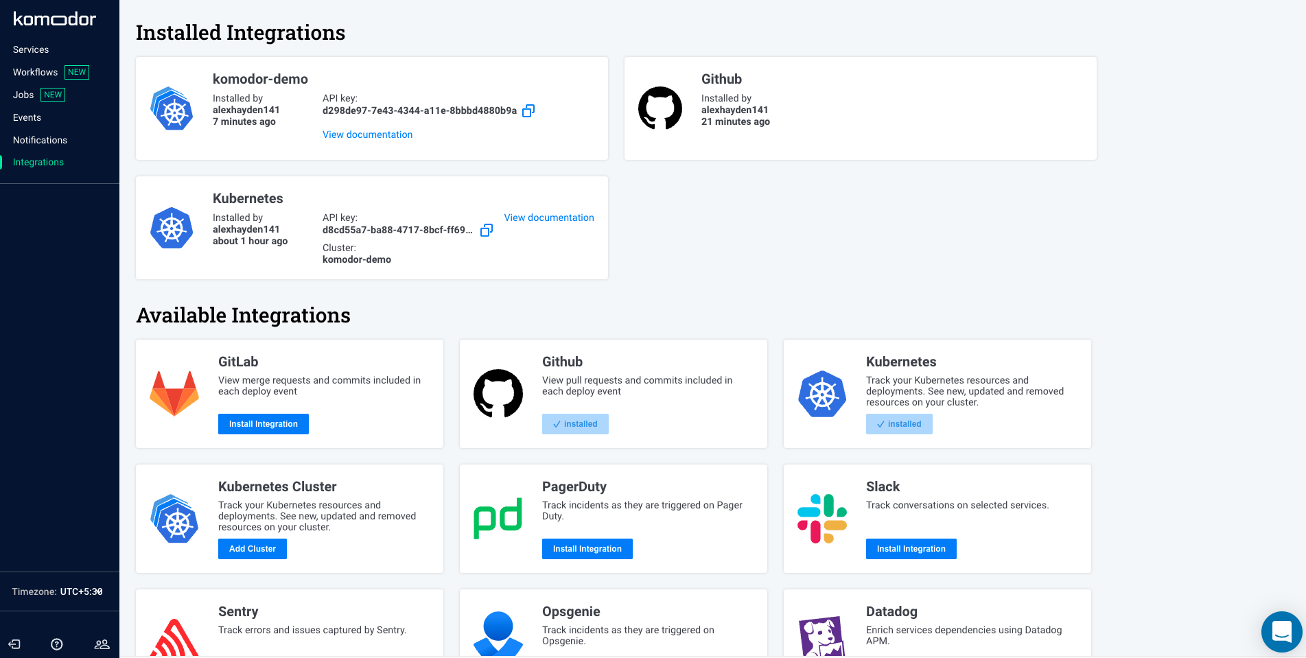Screen dimensions: 1306x658
Task: Click the Sentry logo
Action: [x=174, y=637]
